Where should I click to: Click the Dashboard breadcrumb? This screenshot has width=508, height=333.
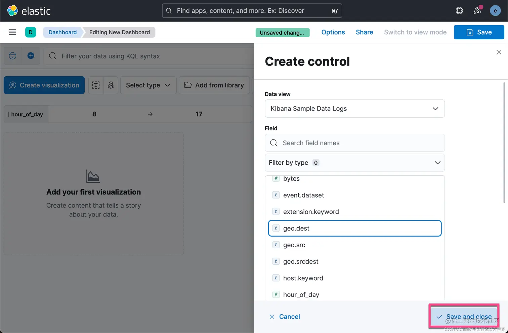point(62,32)
